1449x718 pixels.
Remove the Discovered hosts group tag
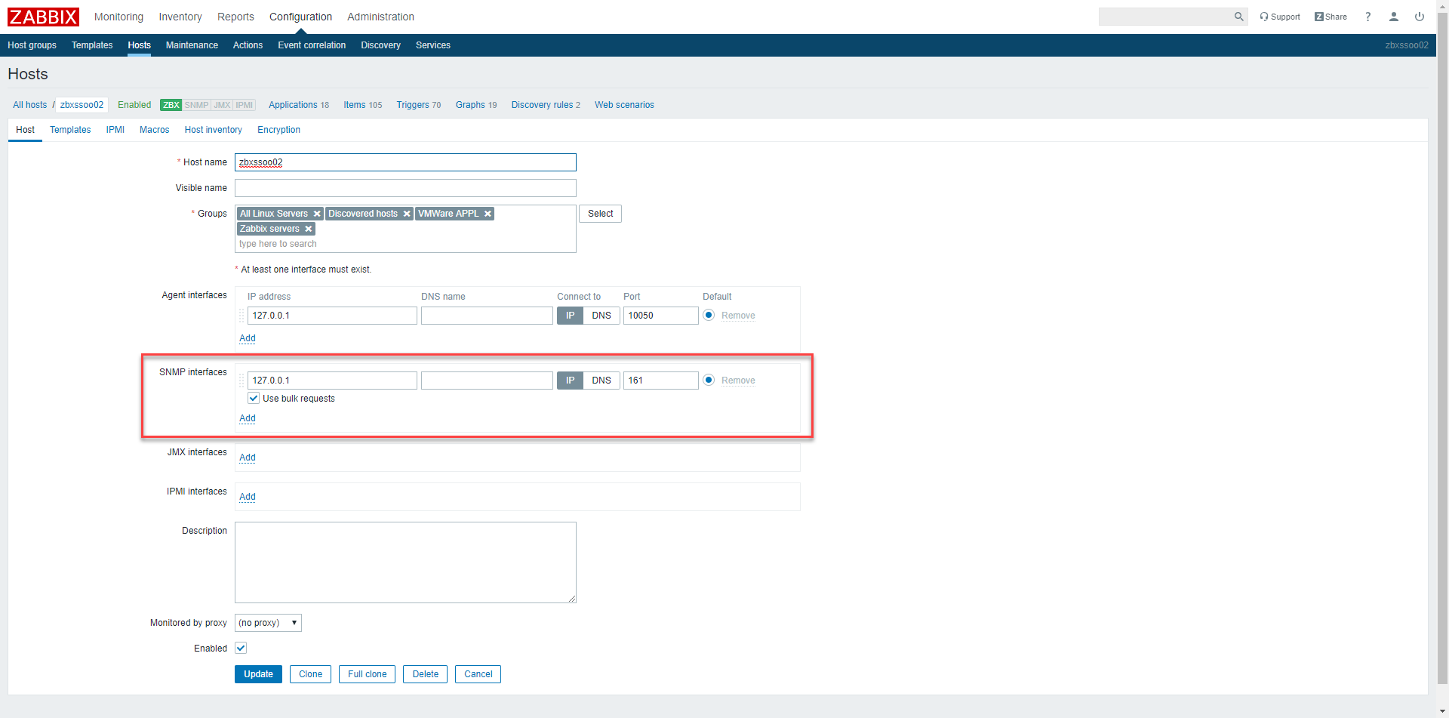pyautogui.click(x=407, y=214)
